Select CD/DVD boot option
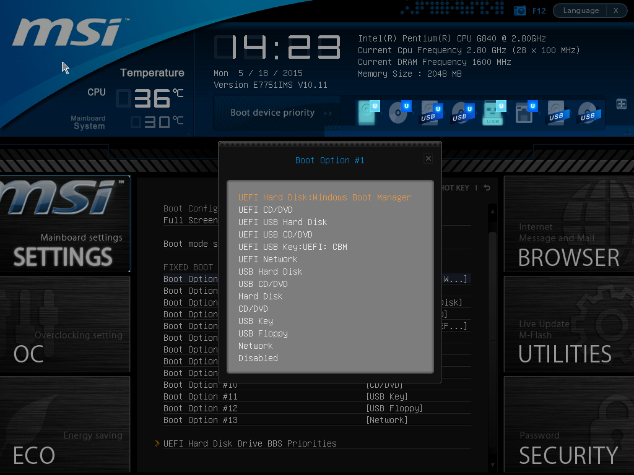Screen dimensions: 634x475 (253, 309)
